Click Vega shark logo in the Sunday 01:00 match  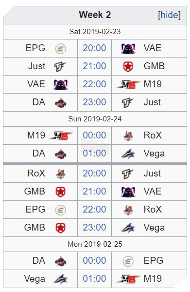128,154
